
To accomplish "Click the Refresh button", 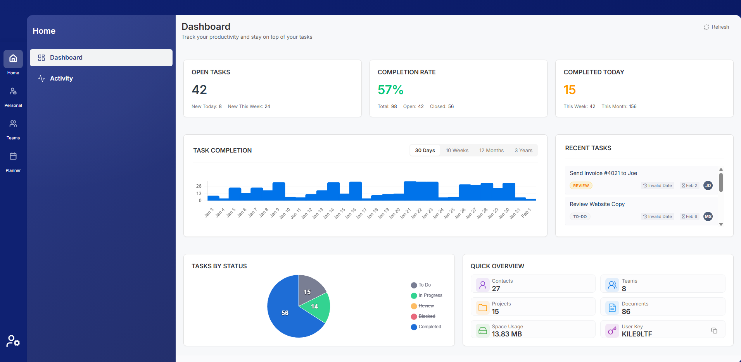I will [716, 27].
